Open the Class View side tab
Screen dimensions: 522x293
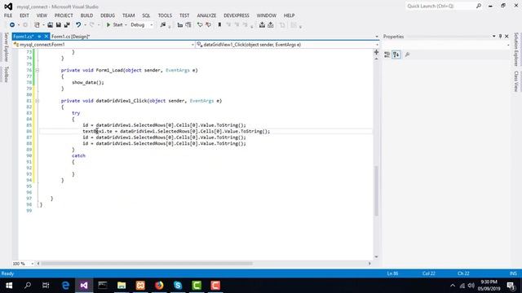(x=516, y=81)
